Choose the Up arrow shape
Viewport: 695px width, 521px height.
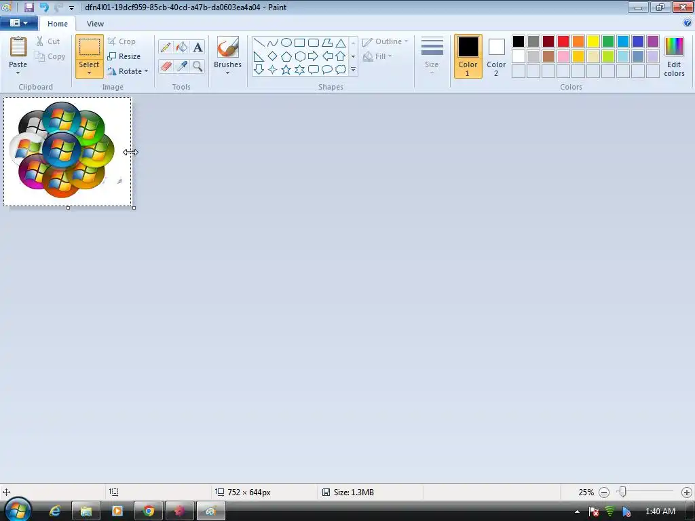(x=341, y=56)
